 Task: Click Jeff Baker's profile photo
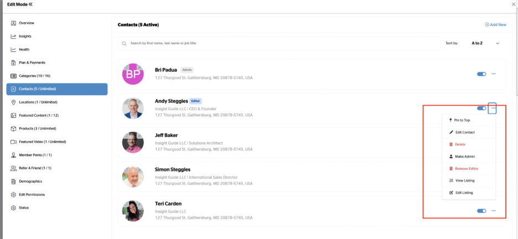pos(133,142)
